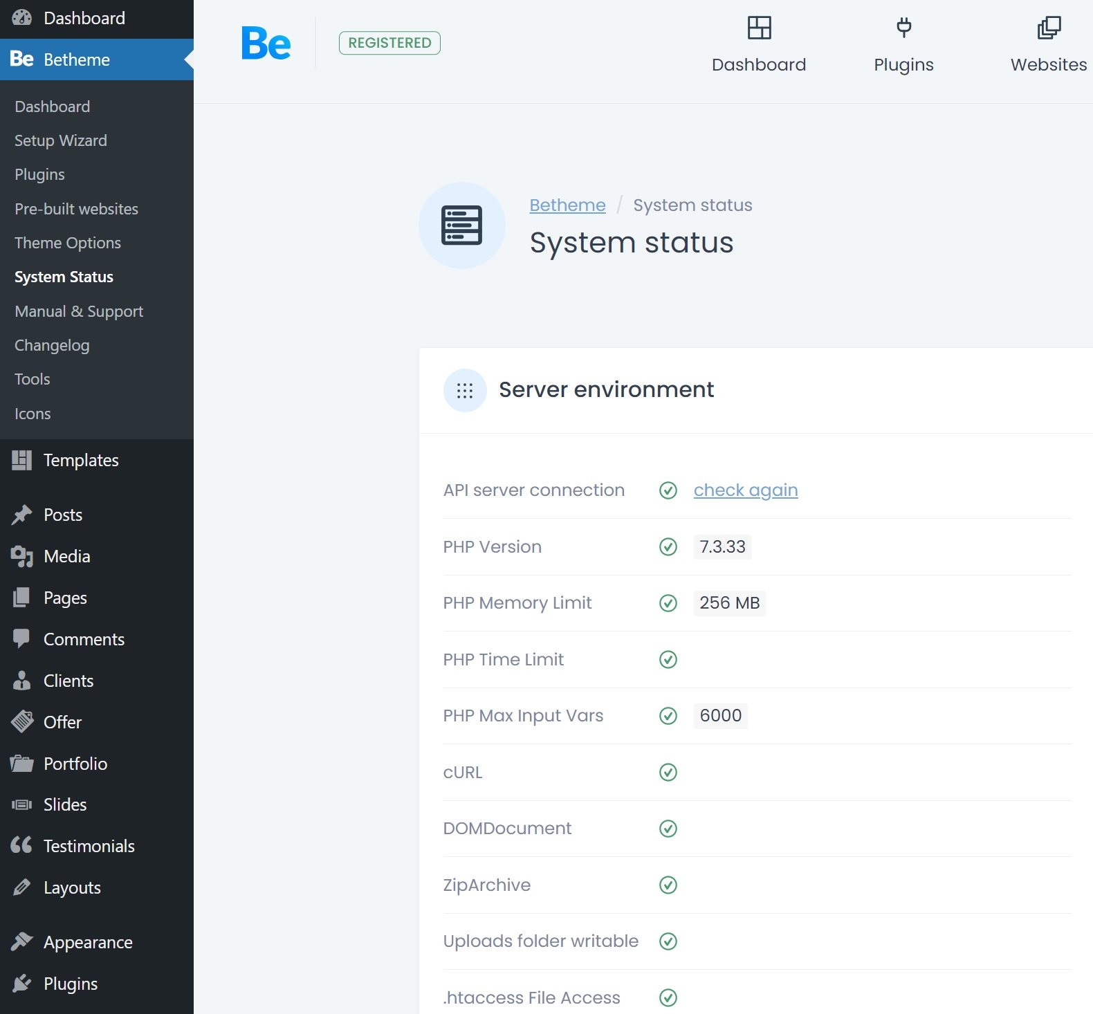Click the Server environment dotted grid icon

coord(465,391)
